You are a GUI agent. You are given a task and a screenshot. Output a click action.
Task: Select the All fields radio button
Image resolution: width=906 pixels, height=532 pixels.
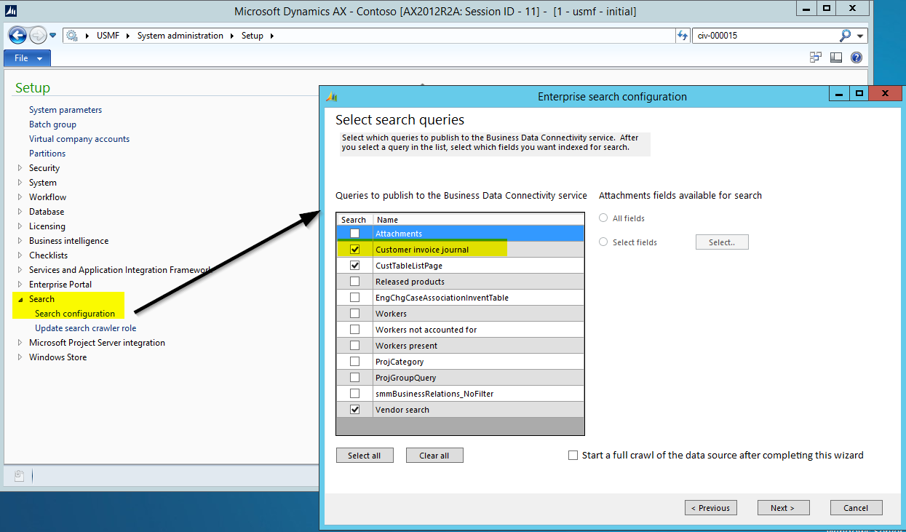pos(603,218)
